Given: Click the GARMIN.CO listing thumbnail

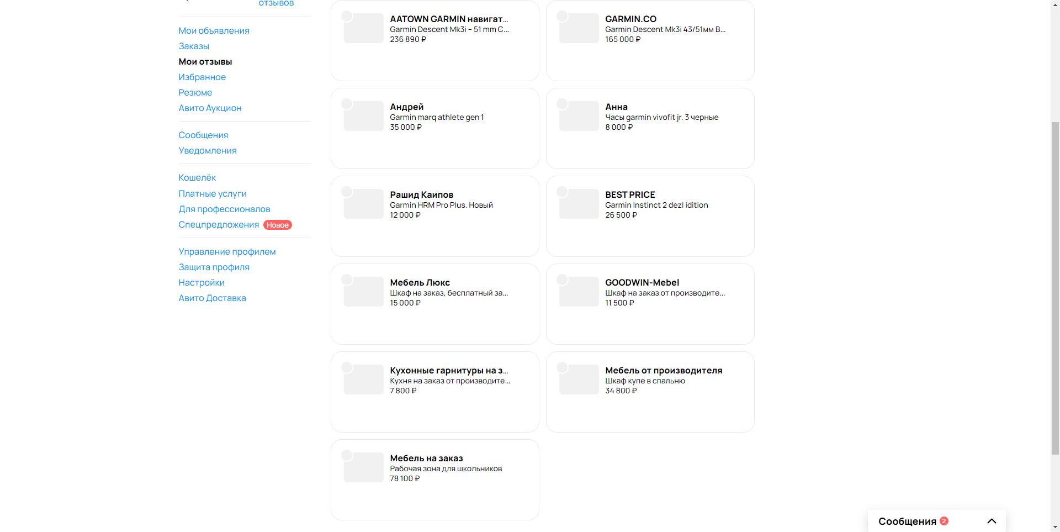Looking at the screenshot, I should tap(579, 28).
